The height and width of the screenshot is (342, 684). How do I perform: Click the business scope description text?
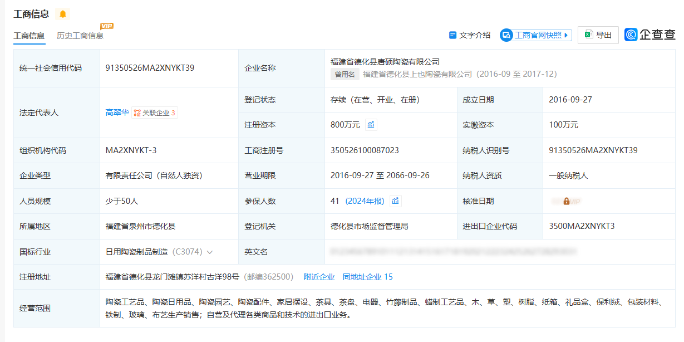[x=385, y=309]
